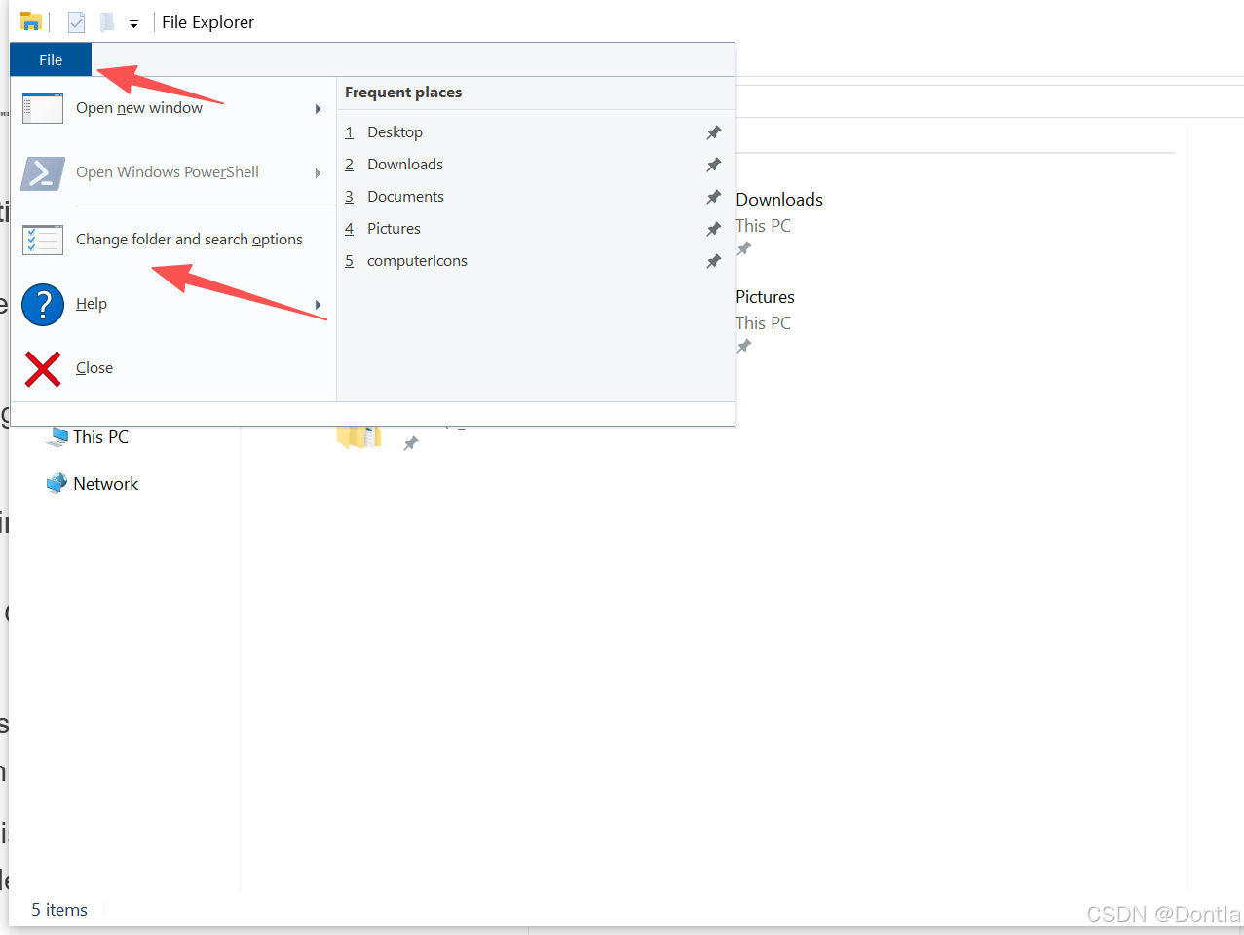The image size is (1244, 935).
Task: Open new window via its File menu icon
Action: point(42,107)
